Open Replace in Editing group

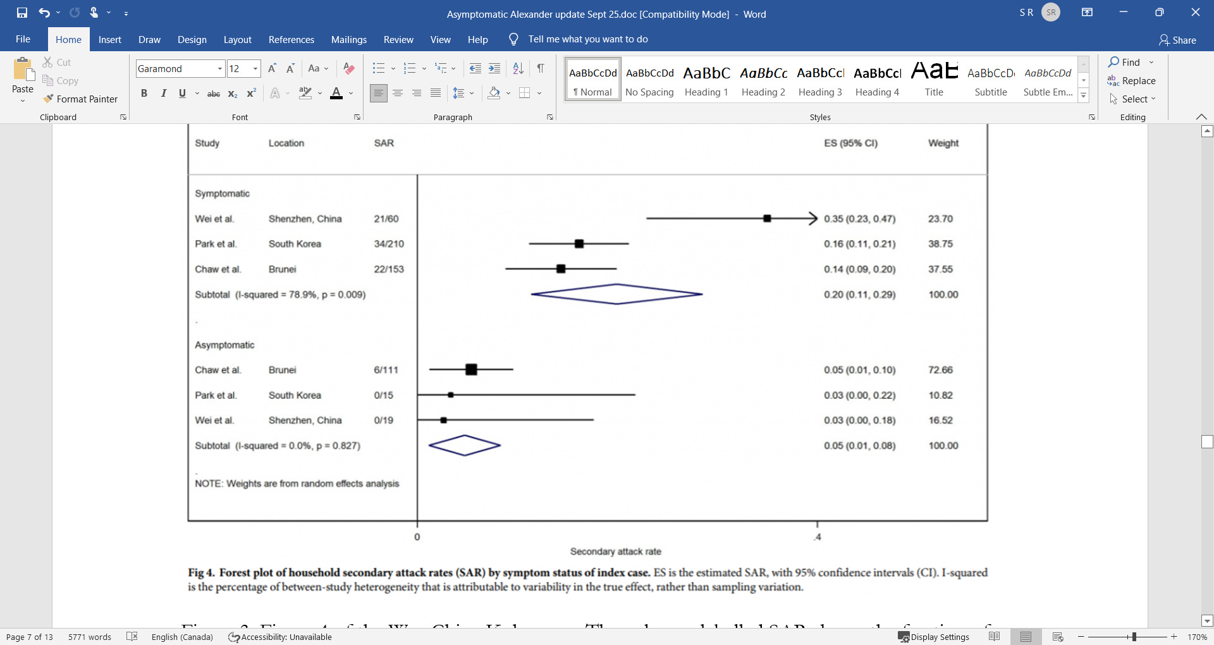click(x=1131, y=81)
